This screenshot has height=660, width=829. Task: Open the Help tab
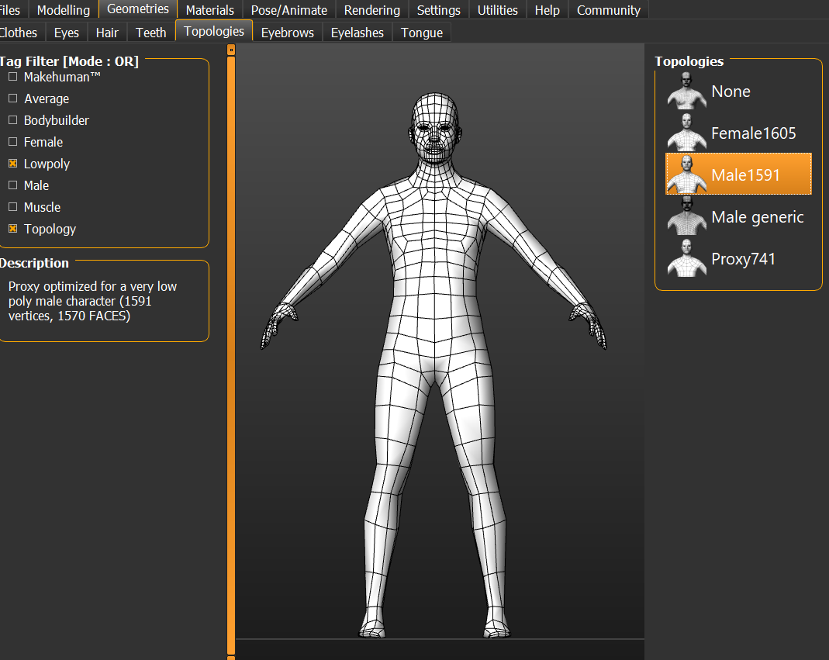point(547,10)
